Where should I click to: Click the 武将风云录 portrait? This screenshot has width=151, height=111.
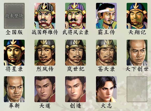pos(75,16)
